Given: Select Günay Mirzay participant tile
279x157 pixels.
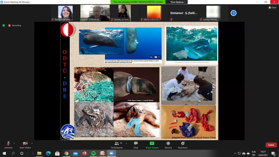Looking at the screenshot, I should (x=213, y=13).
